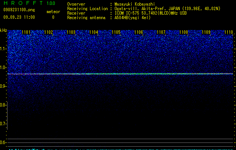Click the 1110 time marker
The image size is (236, 150).
point(228,32)
